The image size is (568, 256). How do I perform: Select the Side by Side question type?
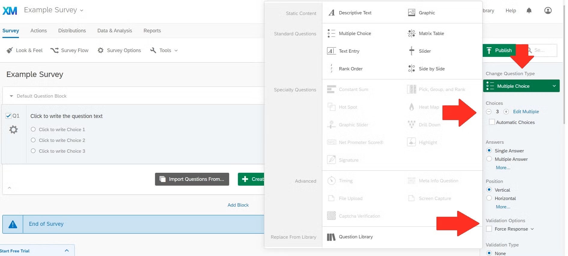426,69
